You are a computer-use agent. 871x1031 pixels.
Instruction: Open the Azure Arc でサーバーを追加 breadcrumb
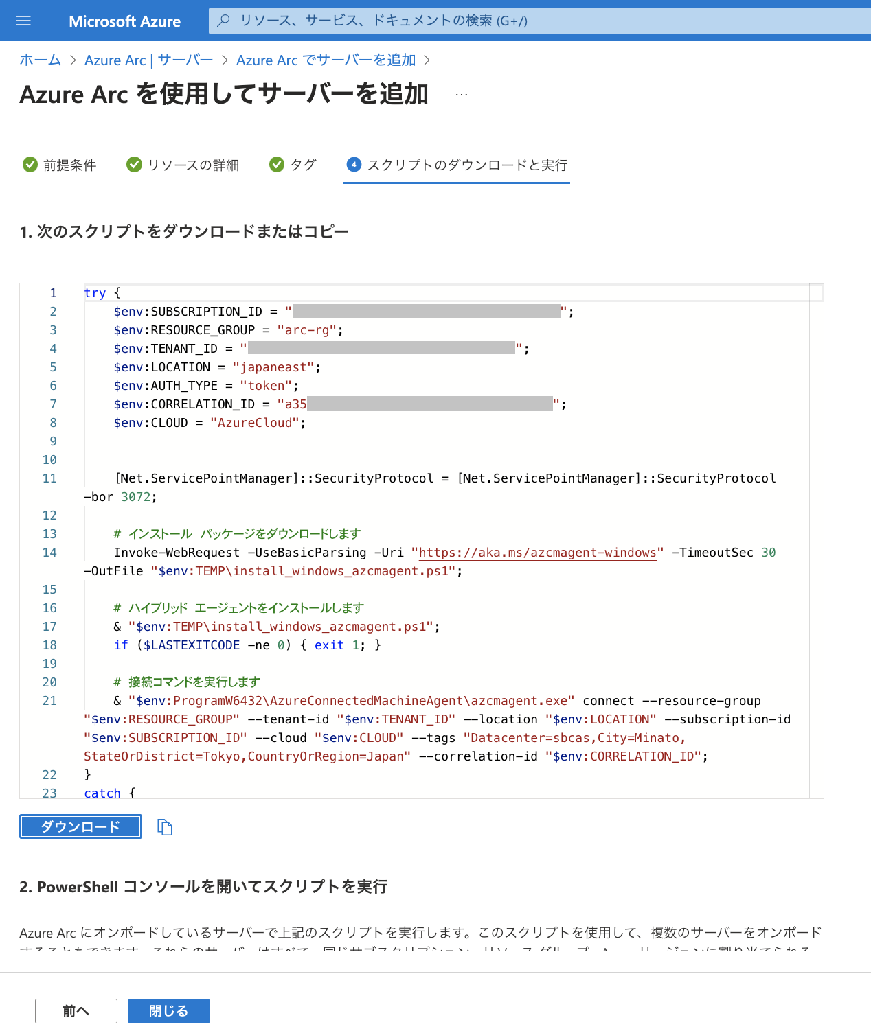click(326, 60)
